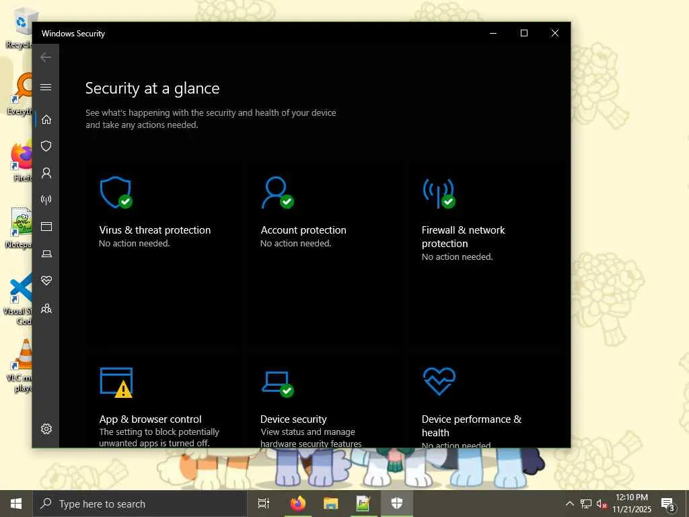689x517 pixels.
Task: Open the Account protection title link
Action: (x=303, y=230)
